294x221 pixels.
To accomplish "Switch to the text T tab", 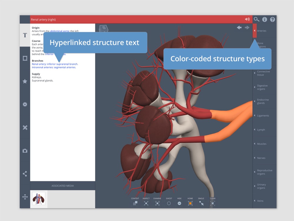I will tap(25, 35).
